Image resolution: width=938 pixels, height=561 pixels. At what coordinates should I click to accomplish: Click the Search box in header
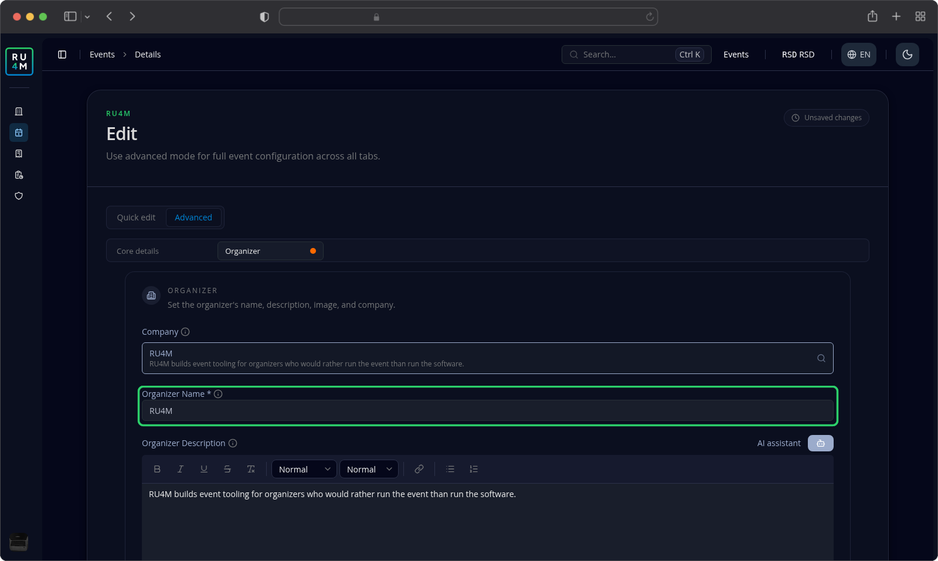point(636,55)
